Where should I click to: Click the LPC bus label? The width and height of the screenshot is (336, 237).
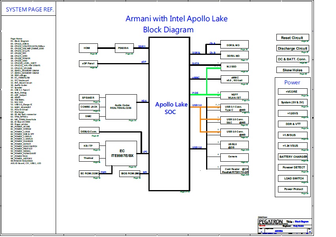[145, 151]
